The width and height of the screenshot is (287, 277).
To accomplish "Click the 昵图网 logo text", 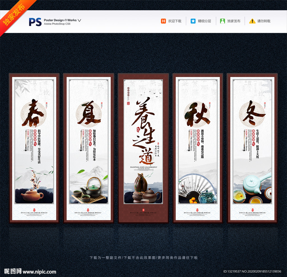I will pyautogui.click(x=13, y=271).
